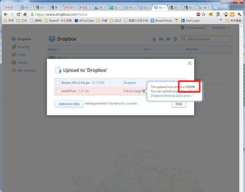
Task: Click the browser address bar
Action: (x=113, y=15)
